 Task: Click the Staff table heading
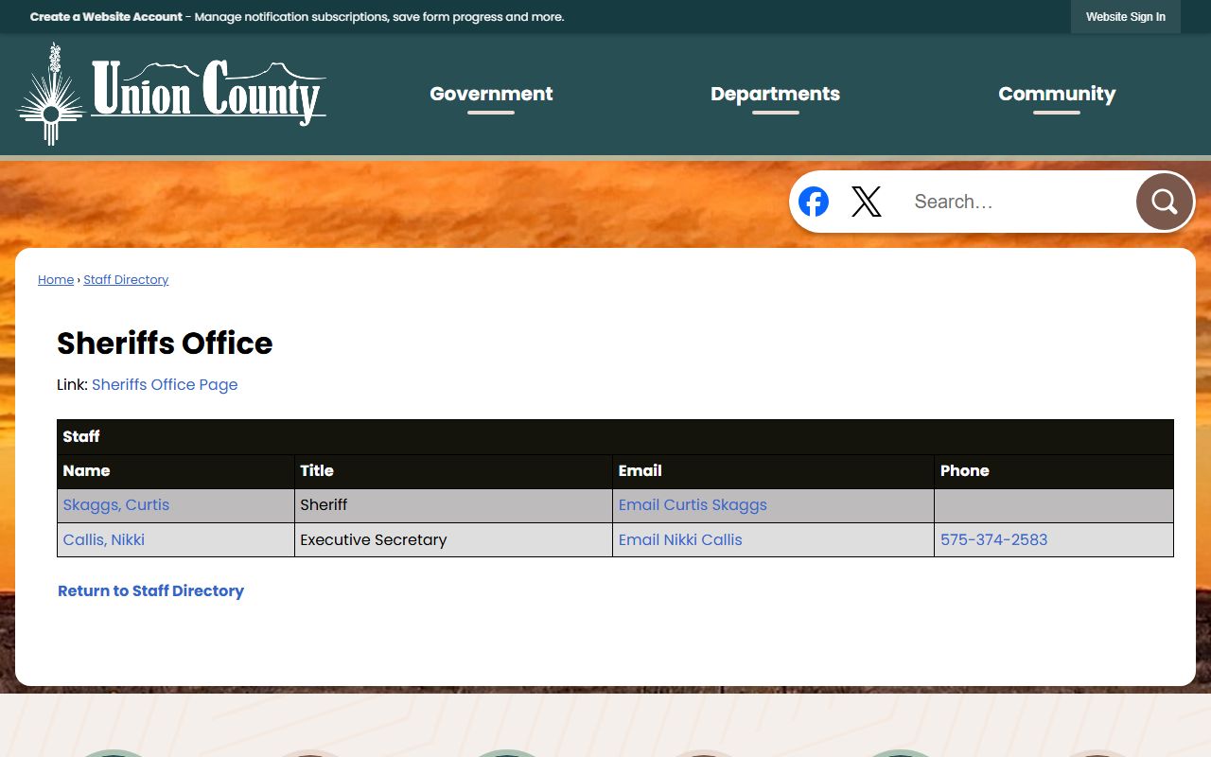[615, 437]
